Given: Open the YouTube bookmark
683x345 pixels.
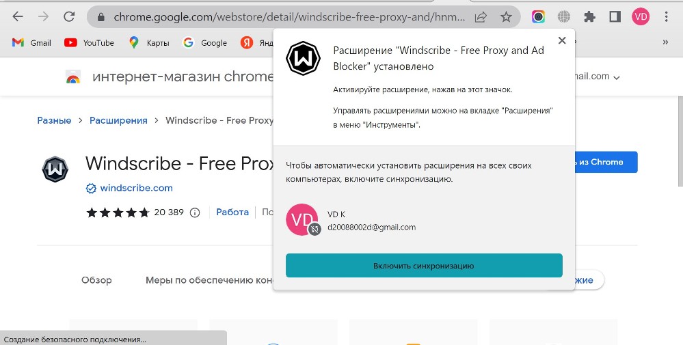Looking at the screenshot, I should [x=89, y=42].
